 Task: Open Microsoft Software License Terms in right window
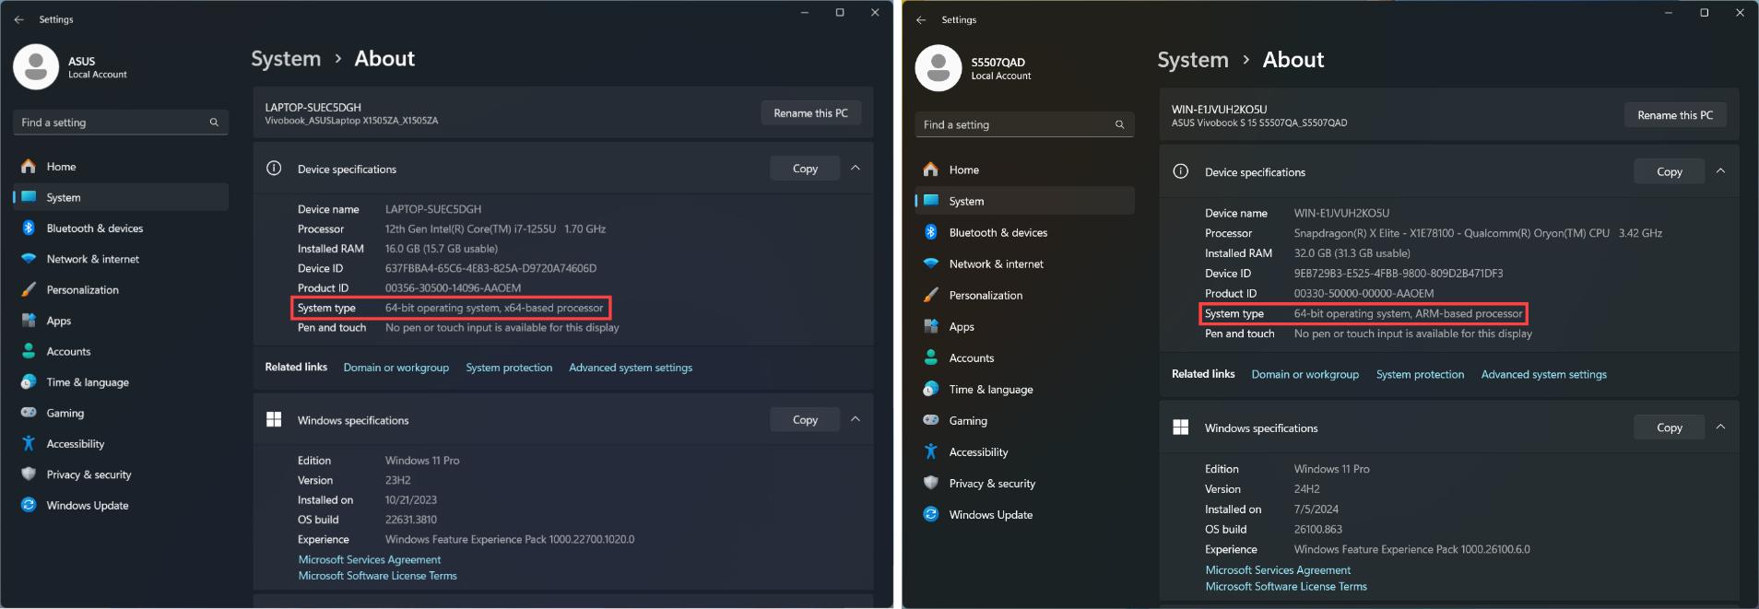[x=1286, y=587]
